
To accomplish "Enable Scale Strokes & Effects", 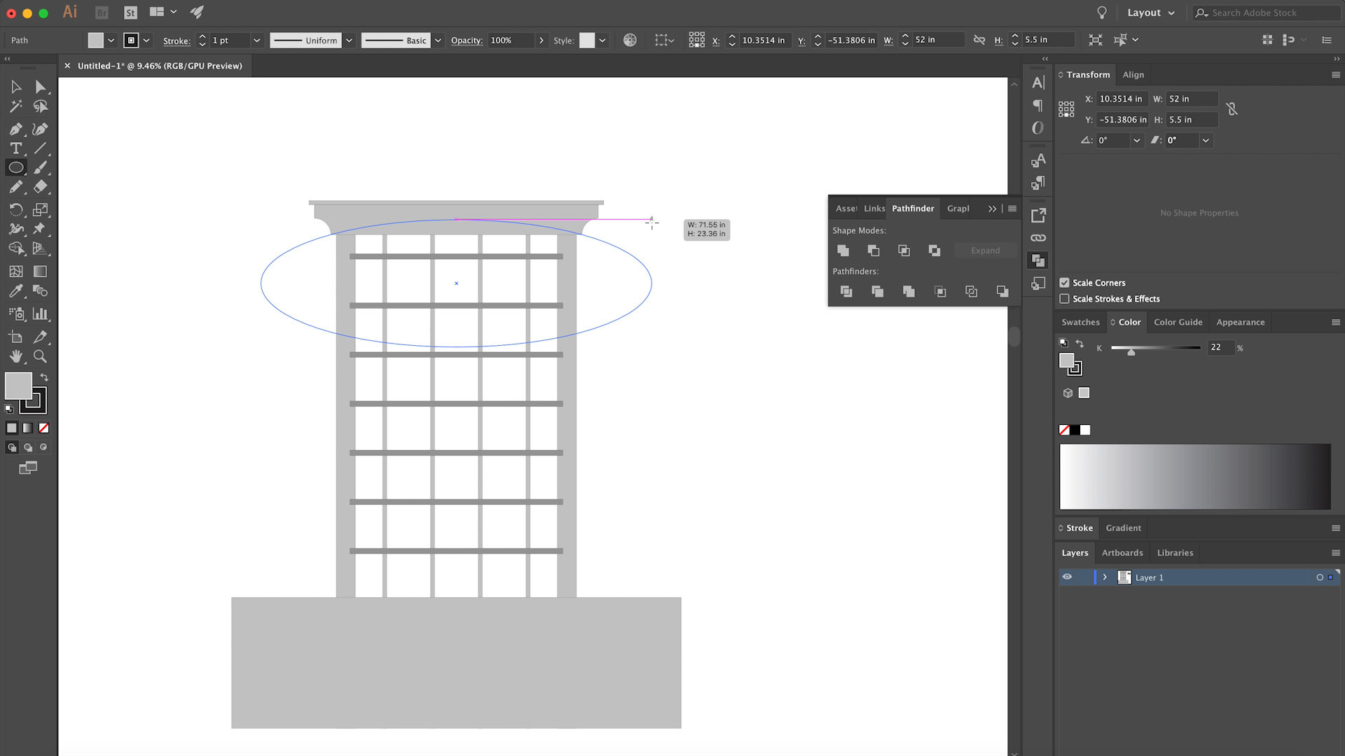I will point(1064,298).
